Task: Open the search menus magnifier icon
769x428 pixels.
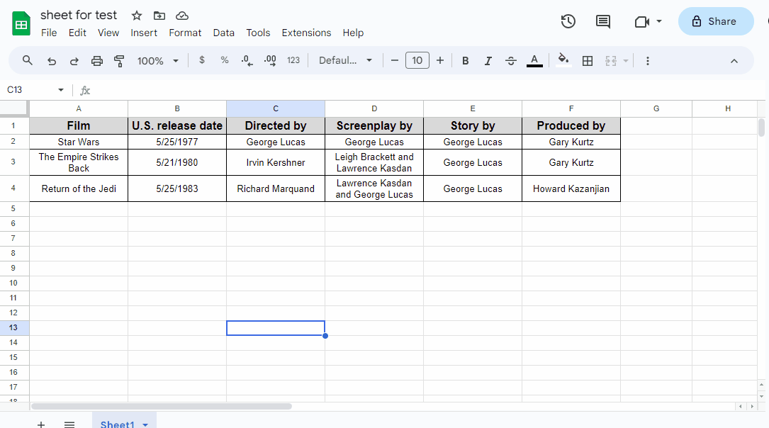Action: pyautogui.click(x=28, y=61)
